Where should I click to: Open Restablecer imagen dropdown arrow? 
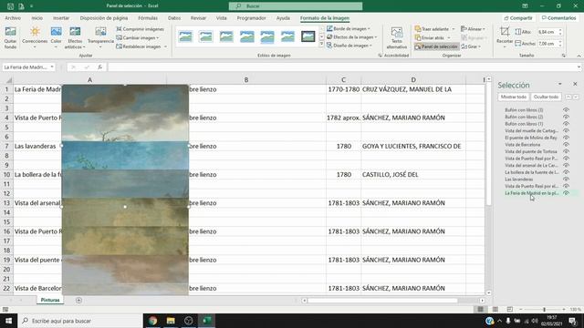point(165,46)
